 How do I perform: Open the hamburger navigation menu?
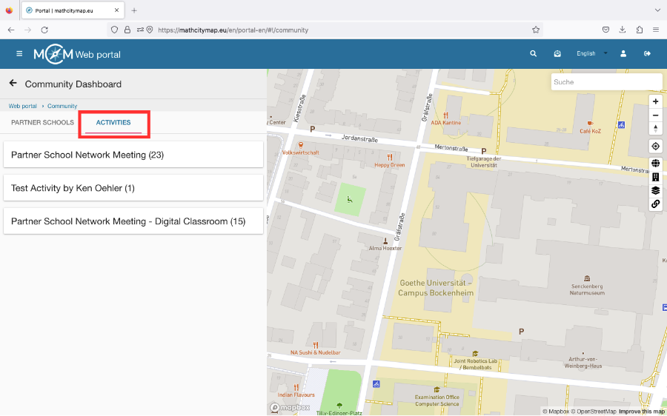click(19, 54)
